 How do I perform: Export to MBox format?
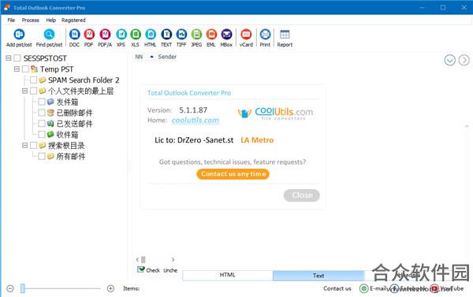point(226,35)
